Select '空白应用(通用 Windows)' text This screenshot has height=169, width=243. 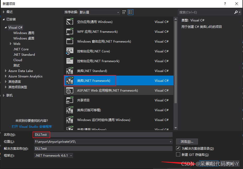95,22
